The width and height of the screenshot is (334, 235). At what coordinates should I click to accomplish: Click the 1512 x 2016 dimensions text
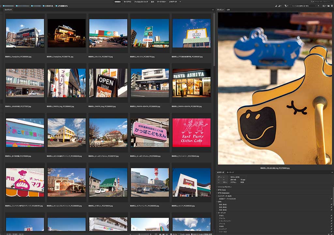click(x=235, y=177)
